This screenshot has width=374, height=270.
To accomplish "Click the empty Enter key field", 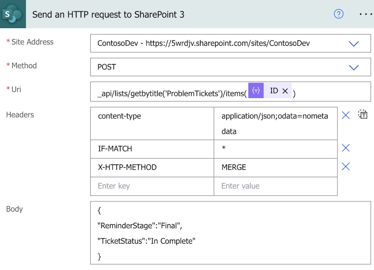I will pos(152,186).
